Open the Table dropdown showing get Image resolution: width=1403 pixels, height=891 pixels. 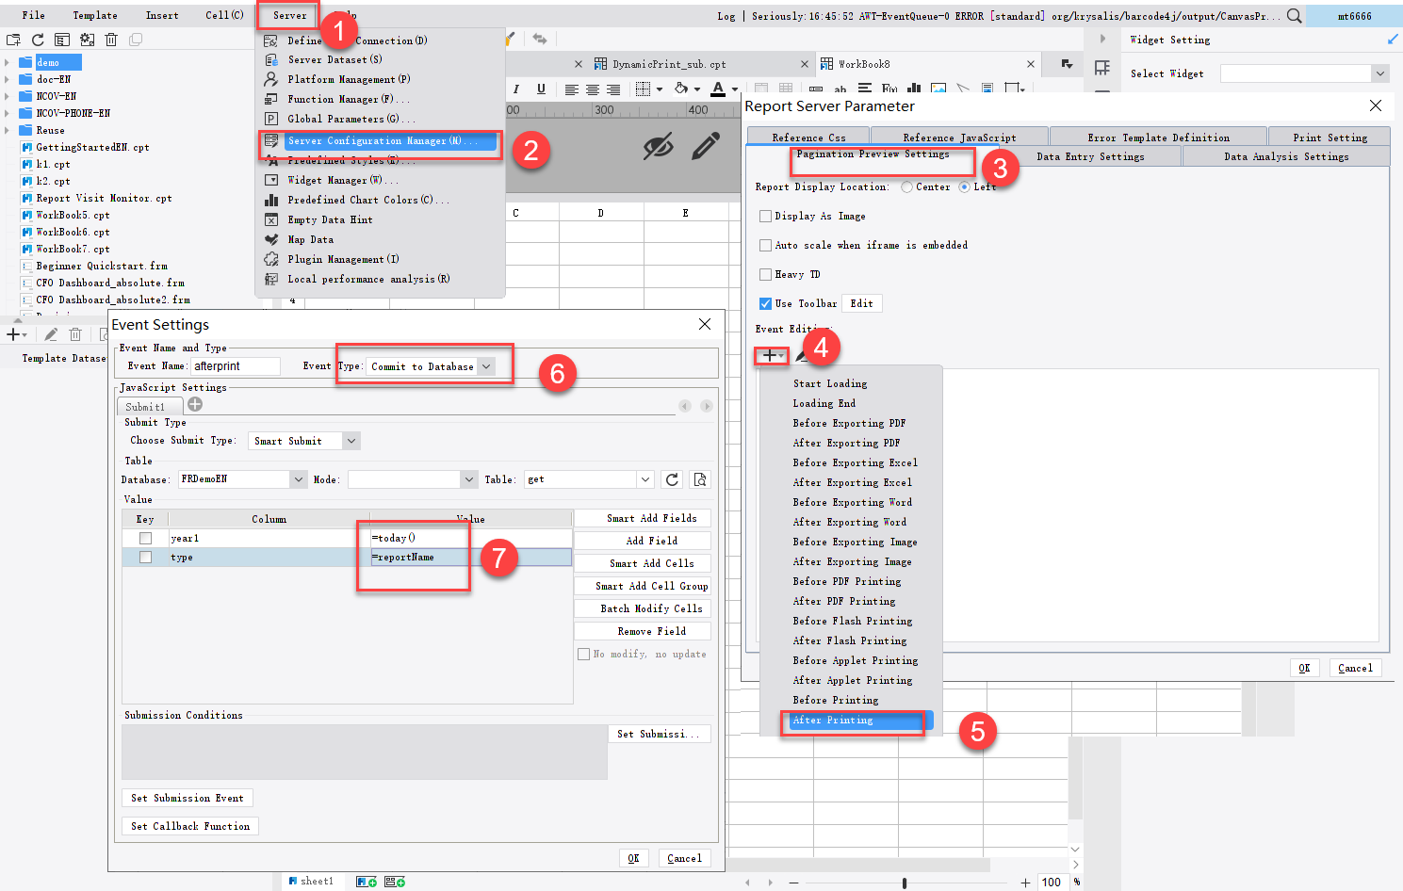point(645,479)
